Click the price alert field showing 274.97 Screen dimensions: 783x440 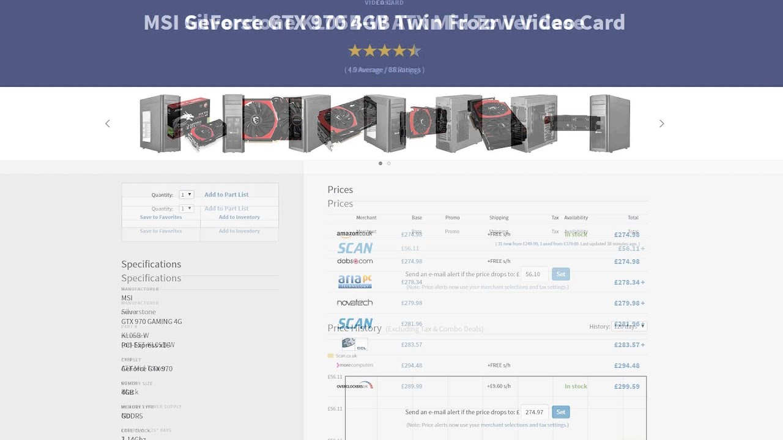coord(534,413)
